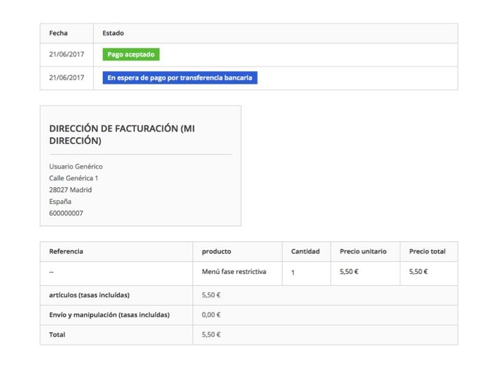Click the 'Calle Genérica 1' address line

pyautogui.click(x=73, y=178)
